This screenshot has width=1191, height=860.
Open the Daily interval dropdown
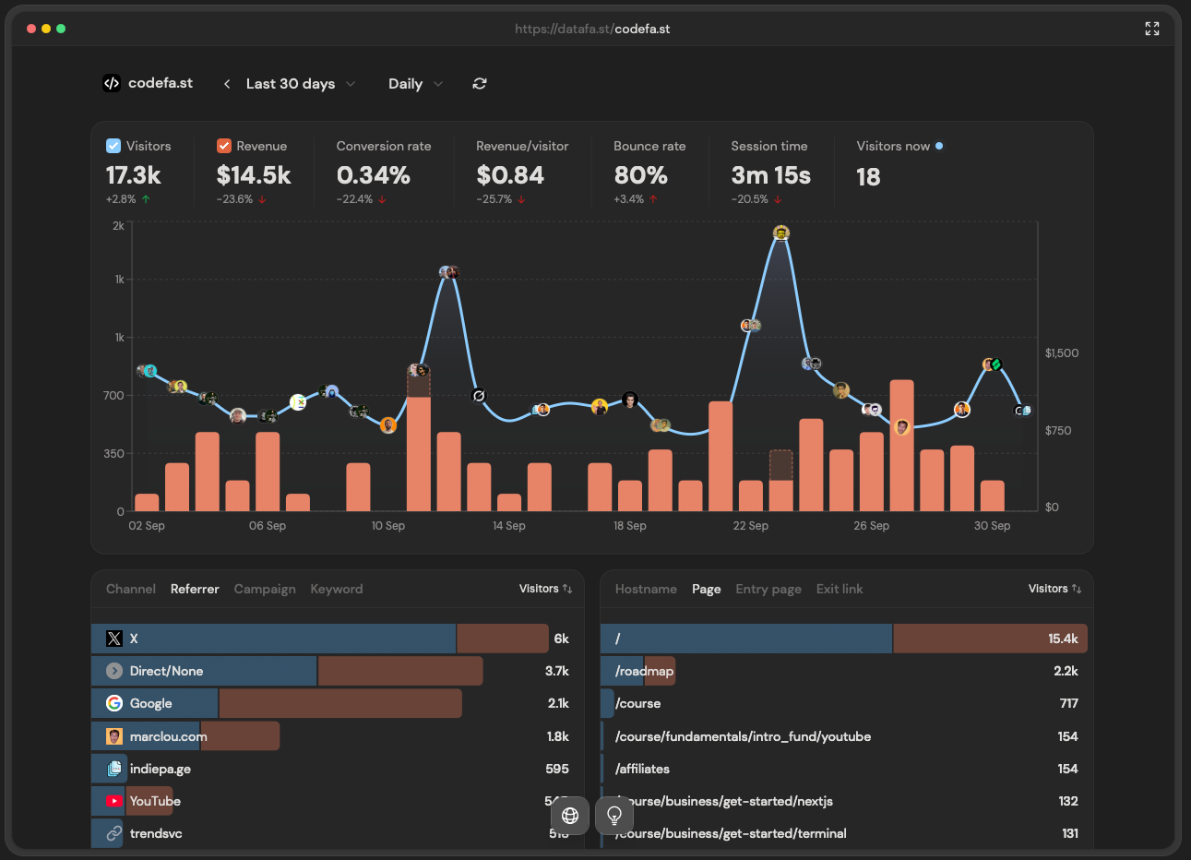[416, 84]
